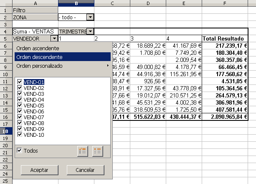The image size is (256, 184).
Task: Toggle the Todos checkbox
Action: [x=19, y=150]
